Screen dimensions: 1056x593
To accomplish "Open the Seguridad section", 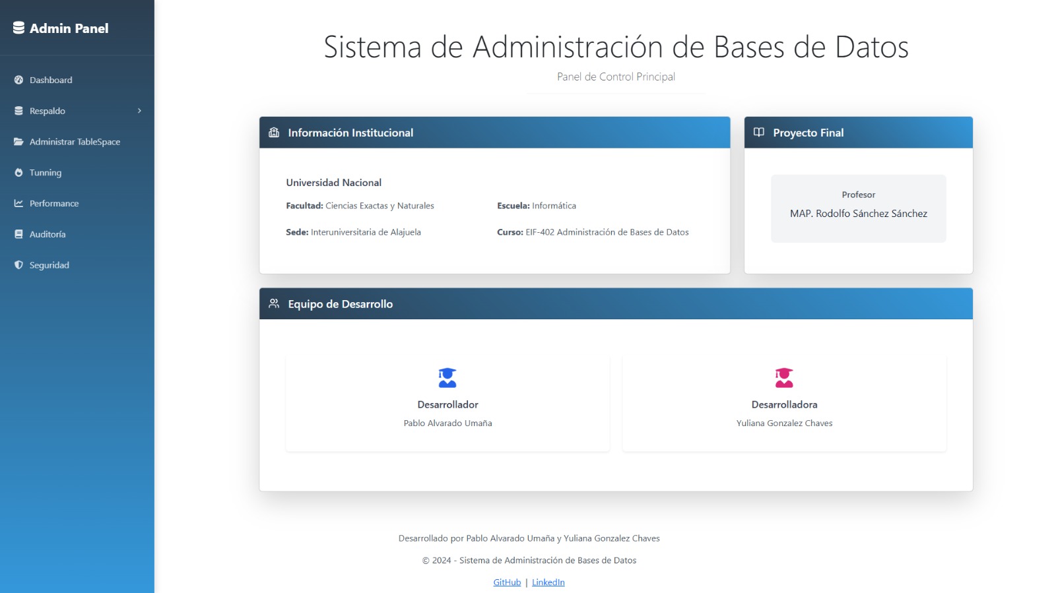I will pos(77,265).
